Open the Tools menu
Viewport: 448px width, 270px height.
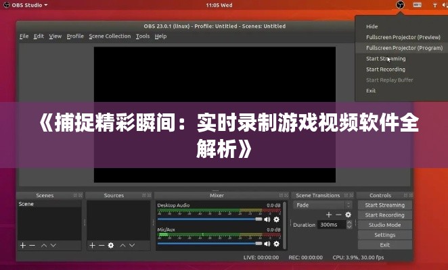(143, 36)
